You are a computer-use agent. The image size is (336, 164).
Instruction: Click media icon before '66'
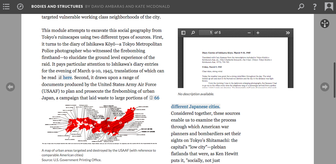coord(151,98)
